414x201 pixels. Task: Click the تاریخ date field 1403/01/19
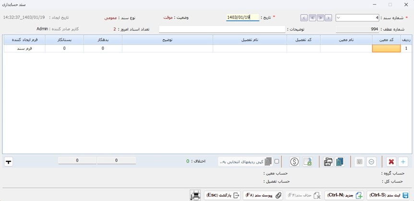tap(243, 18)
